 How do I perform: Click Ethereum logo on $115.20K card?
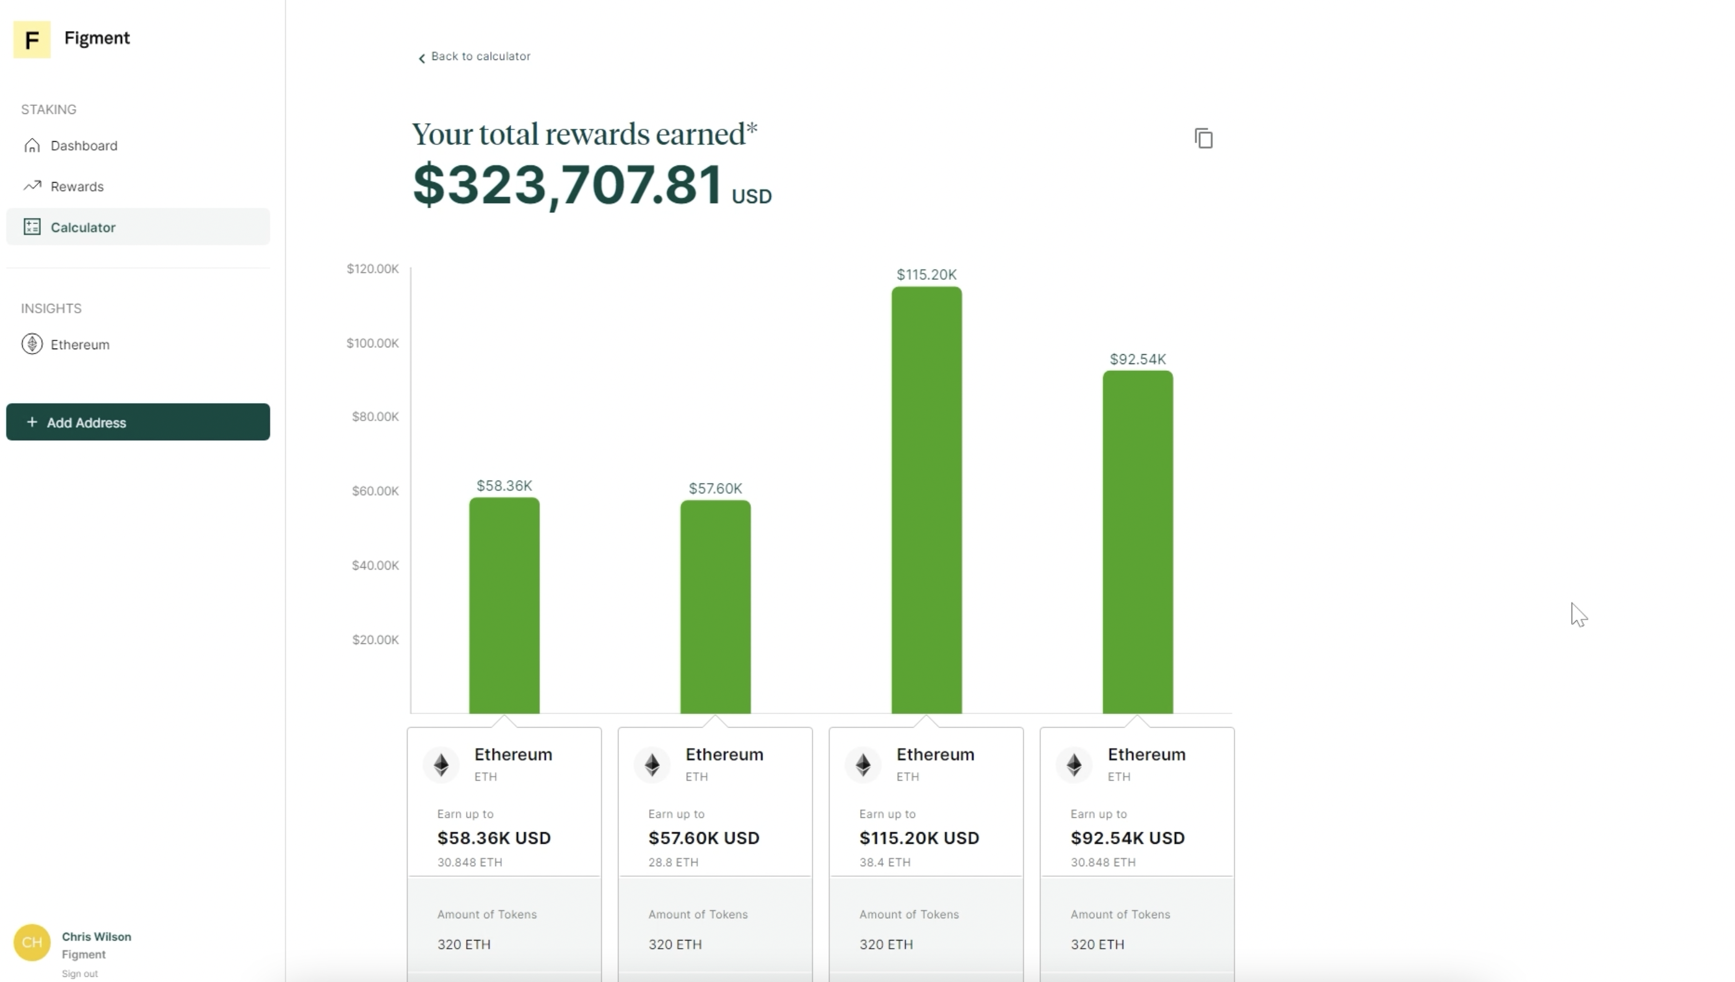(x=863, y=764)
